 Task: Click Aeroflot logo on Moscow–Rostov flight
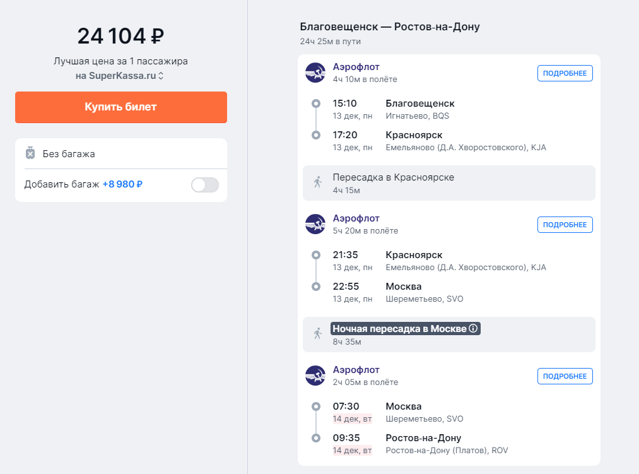coord(315,376)
